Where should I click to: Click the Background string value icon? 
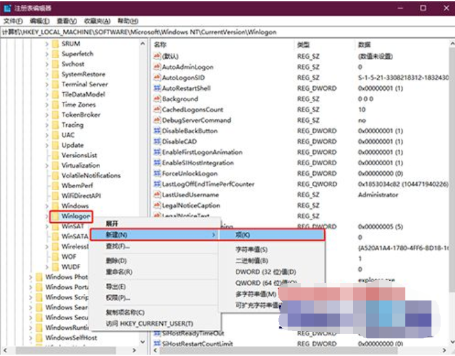(x=157, y=99)
